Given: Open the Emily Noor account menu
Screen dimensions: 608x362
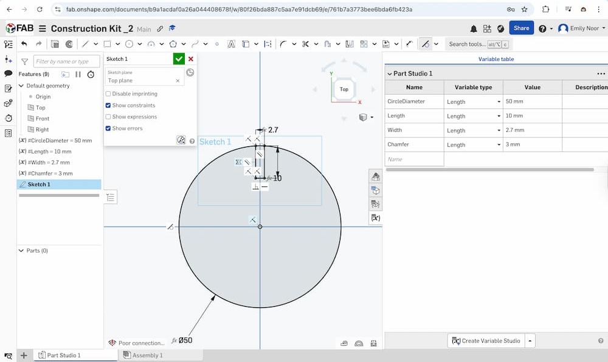Looking at the screenshot, I should (582, 29).
